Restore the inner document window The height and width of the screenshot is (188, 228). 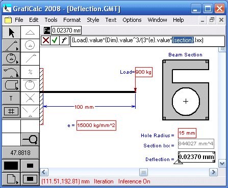tap(212, 20)
